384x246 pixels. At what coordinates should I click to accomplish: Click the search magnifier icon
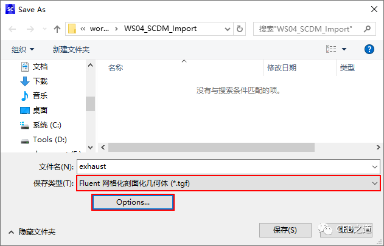click(x=367, y=29)
